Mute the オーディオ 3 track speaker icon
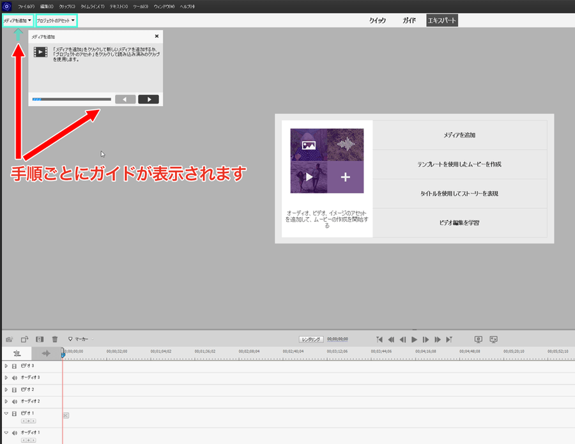Image resolution: width=575 pixels, height=444 pixels. 14,378
